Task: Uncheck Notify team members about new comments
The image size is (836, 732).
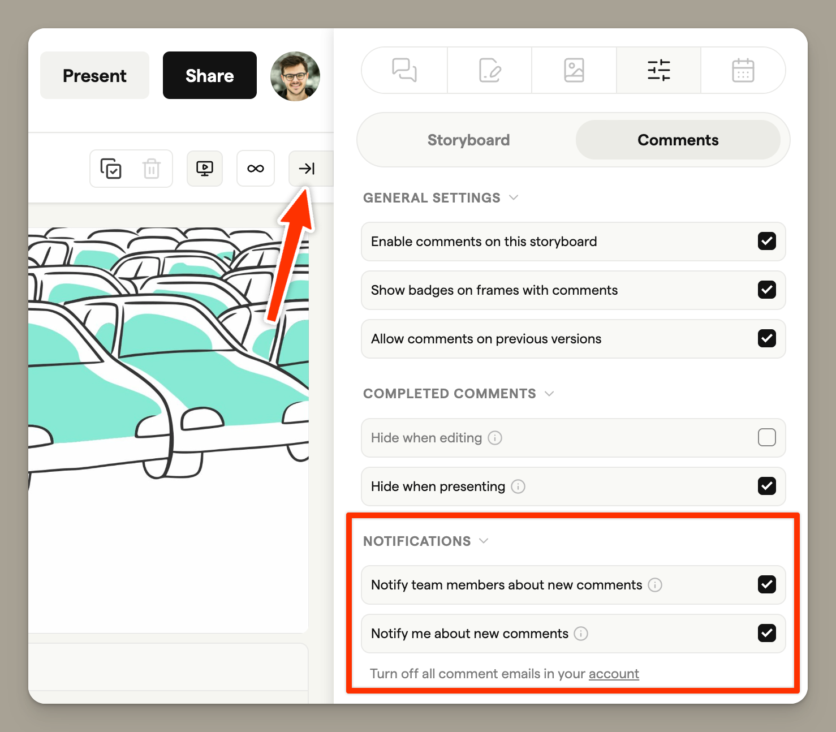Action: [x=767, y=584]
